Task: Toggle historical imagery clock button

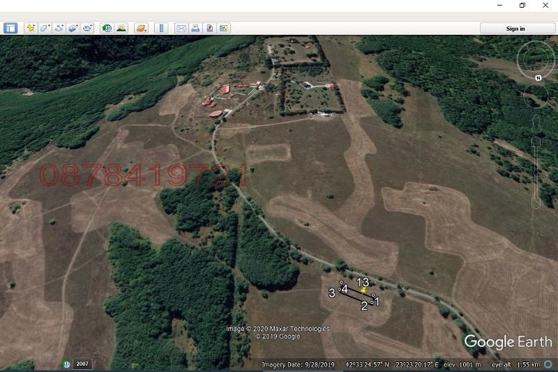Action: pyautogui.click(x=107, y=29)
